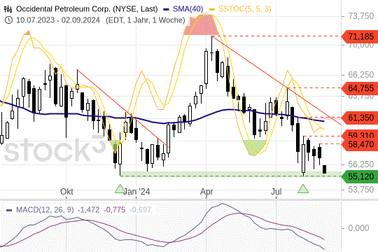This screenshot has height=252, width=378.
Task: Click the date range '10.07.2023 - 02.09.2024'
Action: tap(58, 20)
